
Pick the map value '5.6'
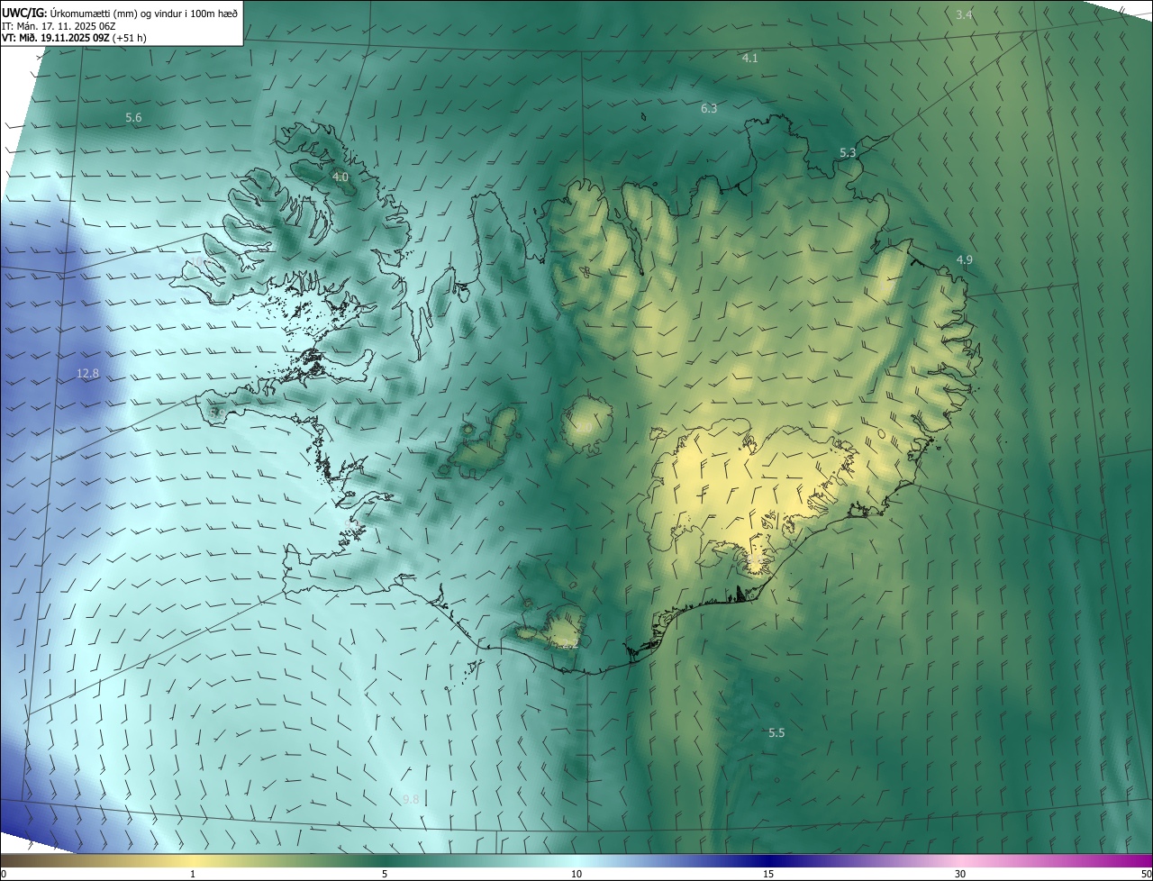pos(133,117)
